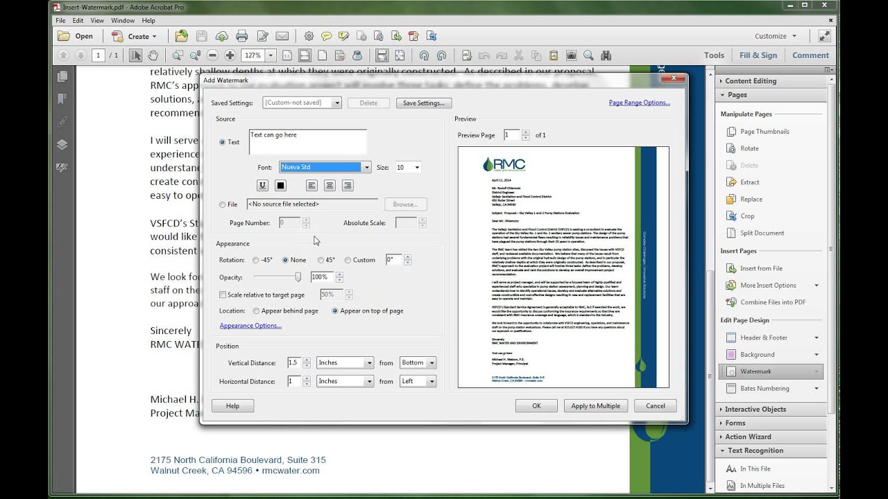Select Appear behind page option
Viewport: 888px width, 499px height.
(x=257, y=311)
